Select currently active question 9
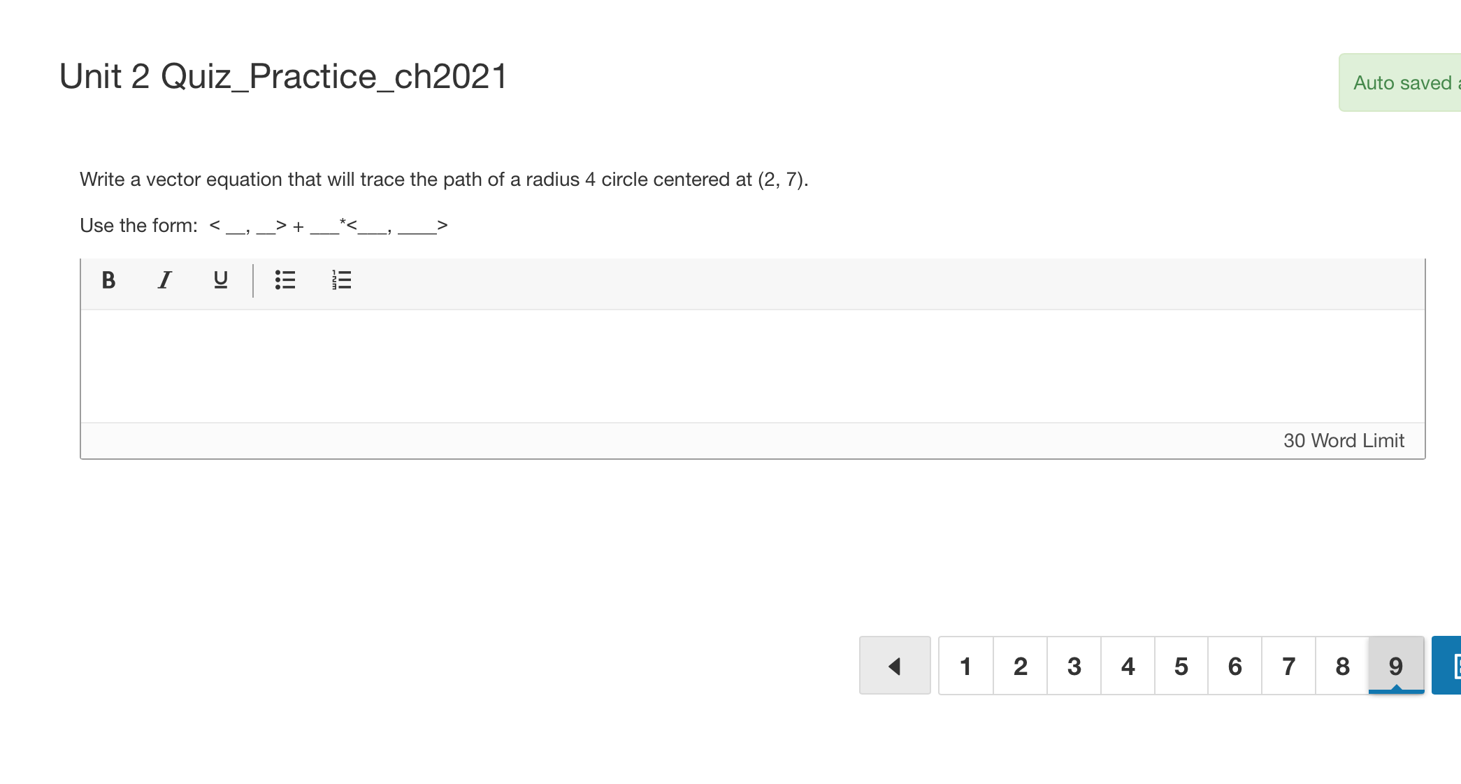 point(1395,666)
